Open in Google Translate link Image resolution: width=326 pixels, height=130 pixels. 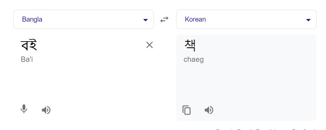251,129
